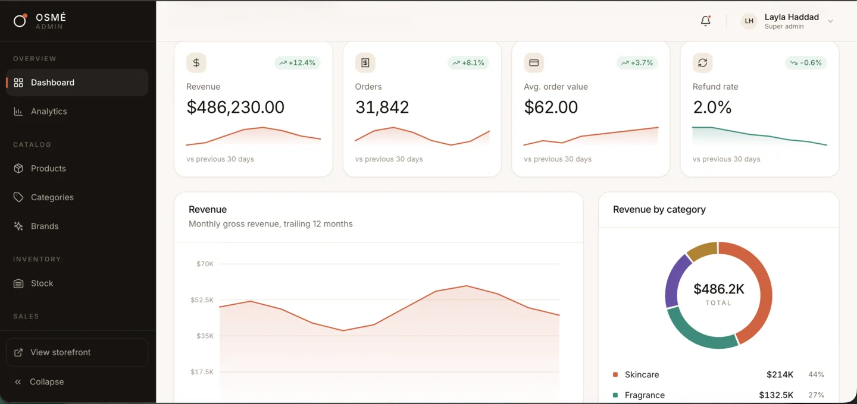Click the Refund rate refresh icon
The height and width of the screenshot is (404, 857).
click(x=703, y=62)
